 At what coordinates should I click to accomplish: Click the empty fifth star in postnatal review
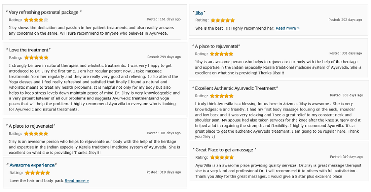[x=46, y=20]
